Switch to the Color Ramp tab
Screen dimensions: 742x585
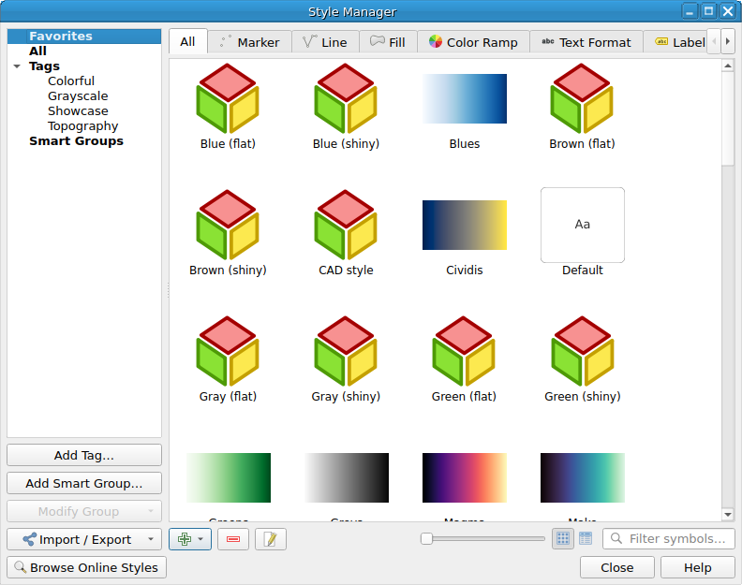(473, 42)
